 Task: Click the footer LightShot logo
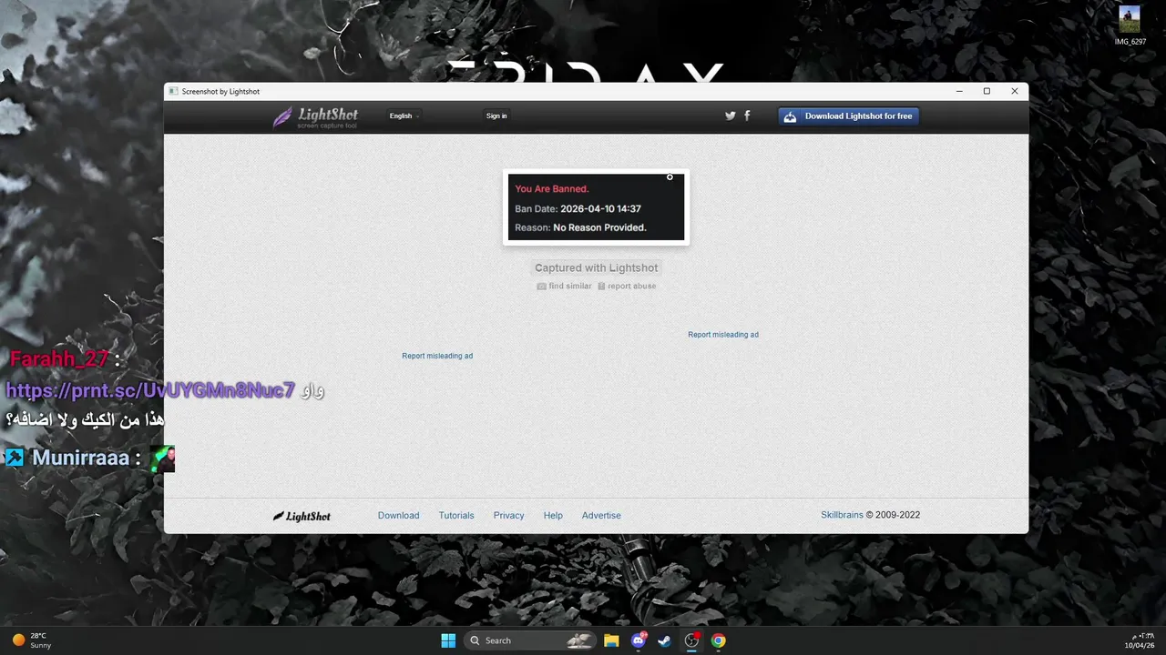coord(302,516)
